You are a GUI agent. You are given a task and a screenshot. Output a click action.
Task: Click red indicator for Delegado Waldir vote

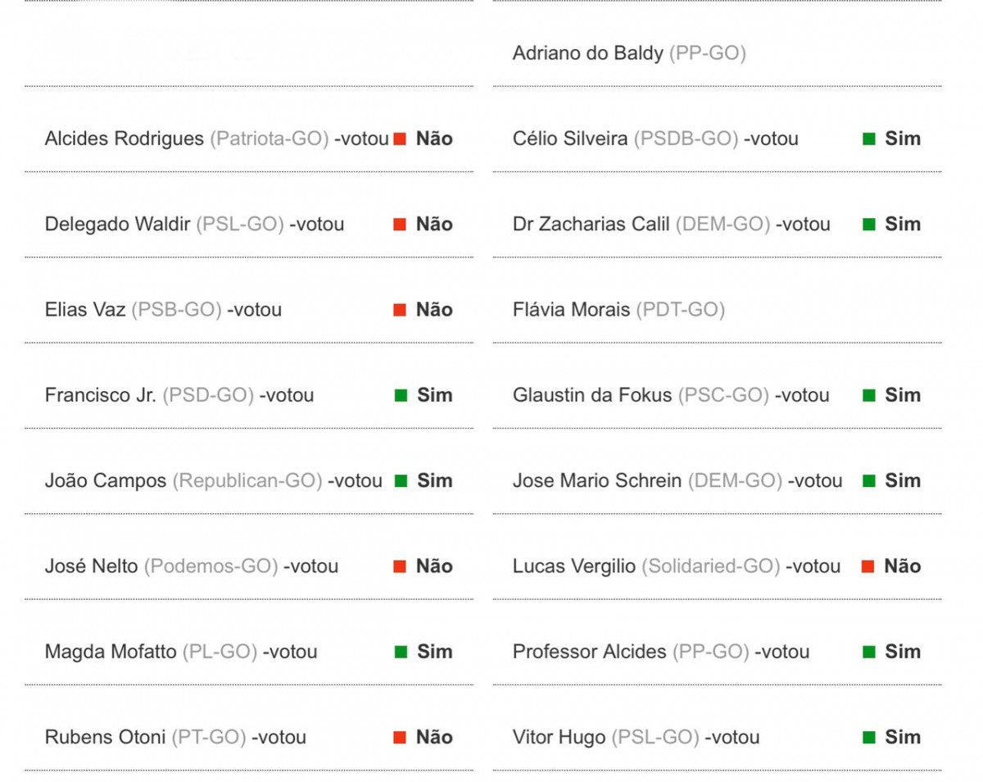pyautogui.click(x=400, y=225)
